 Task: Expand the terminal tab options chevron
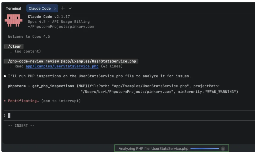click(70, 8)
